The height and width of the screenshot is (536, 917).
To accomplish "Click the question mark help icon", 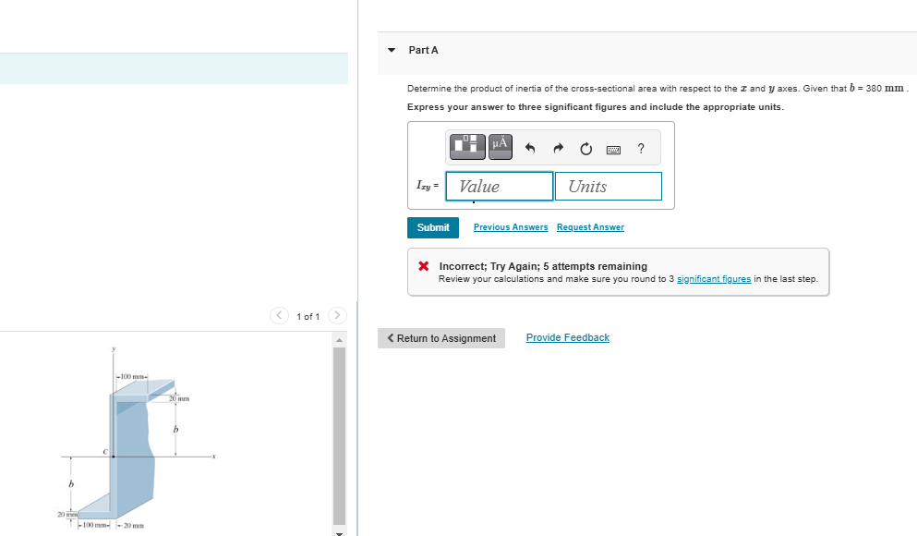I will (641, 149).
